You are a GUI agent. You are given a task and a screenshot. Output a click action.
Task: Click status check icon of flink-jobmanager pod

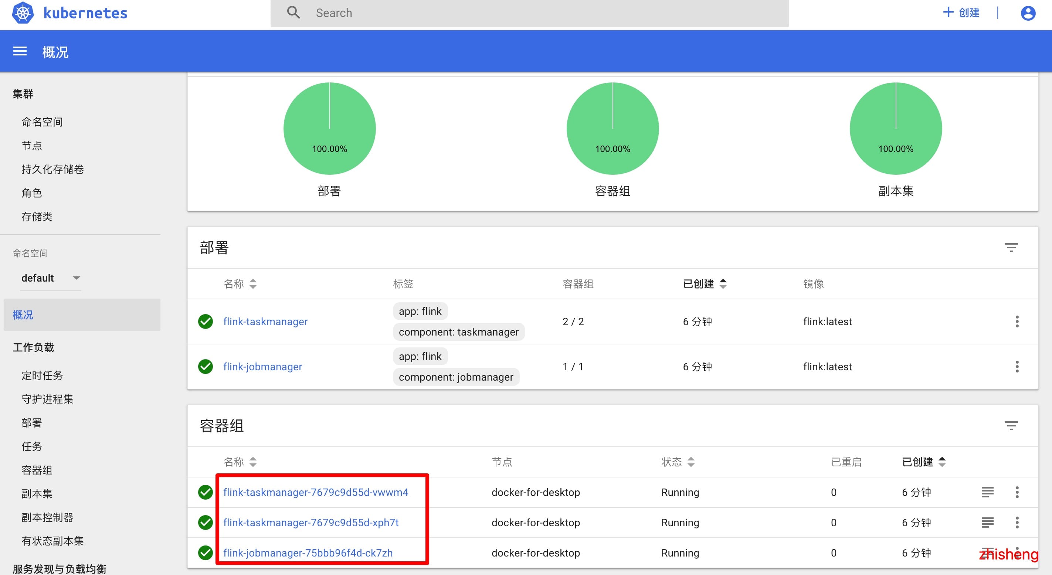[206, 552]
